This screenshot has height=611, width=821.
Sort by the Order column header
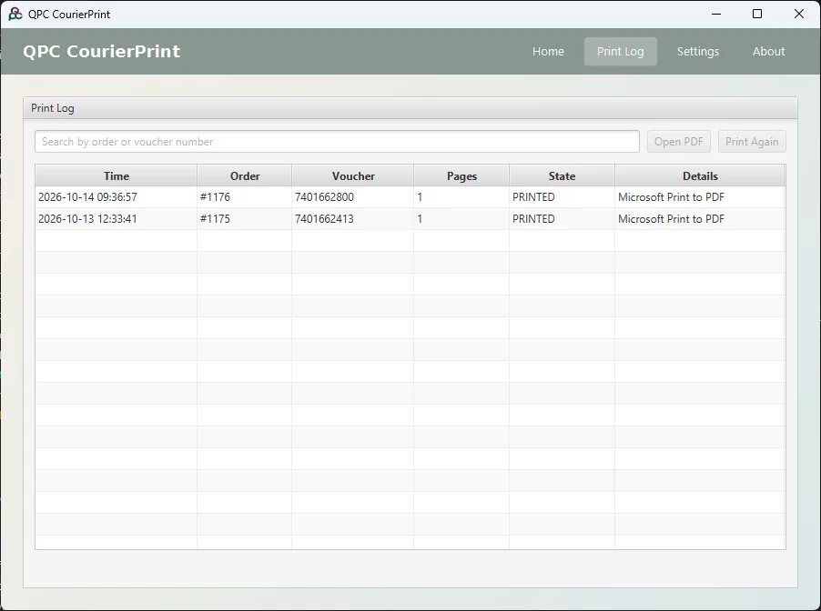[245, 175]
